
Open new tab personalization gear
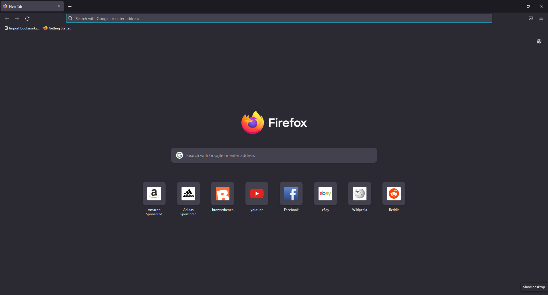tap(539, 41)
